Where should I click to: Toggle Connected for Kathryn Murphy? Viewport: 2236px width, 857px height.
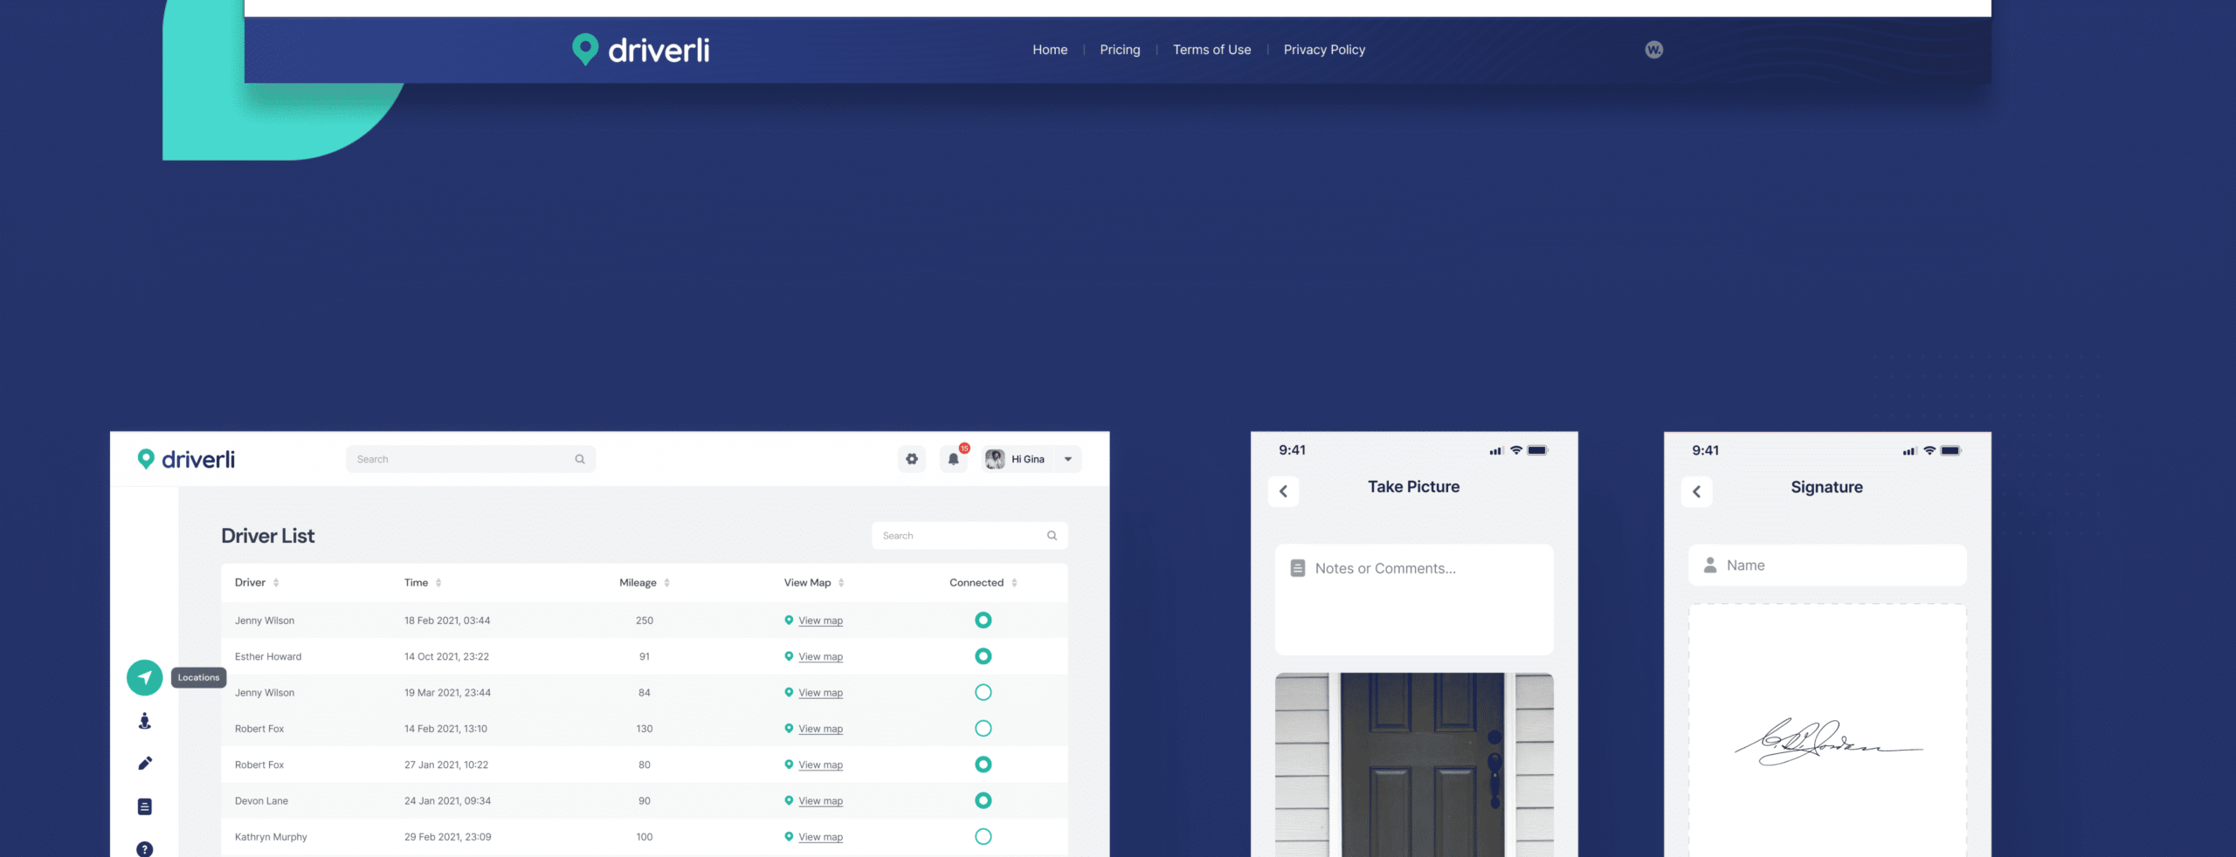pos(983,837)
